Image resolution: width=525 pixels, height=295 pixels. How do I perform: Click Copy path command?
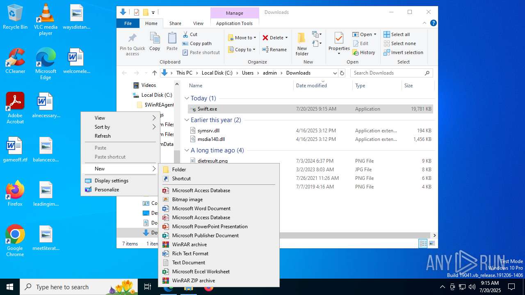click(197, 43)
